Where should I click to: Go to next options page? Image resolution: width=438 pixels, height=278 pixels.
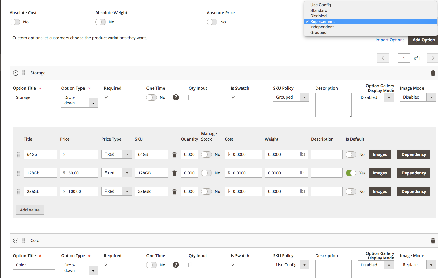coord(433,58)
